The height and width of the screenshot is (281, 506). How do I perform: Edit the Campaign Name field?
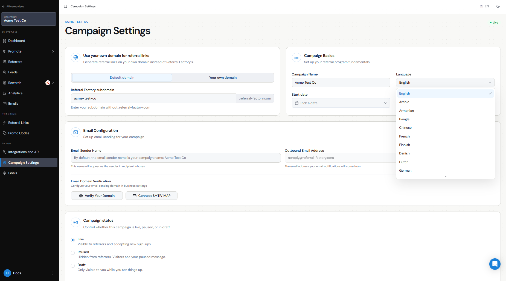[341, 83]
